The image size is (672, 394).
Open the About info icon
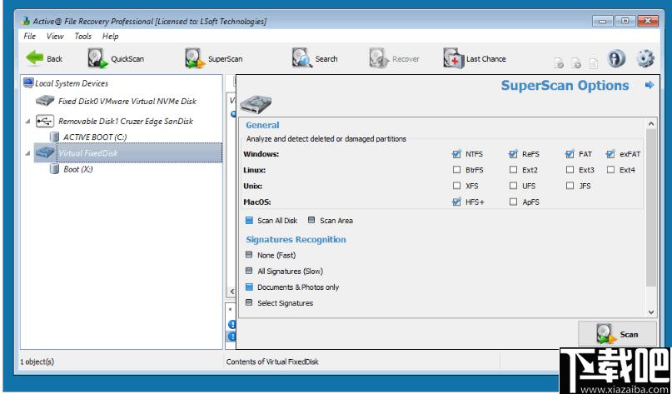(x=616, y=58)
